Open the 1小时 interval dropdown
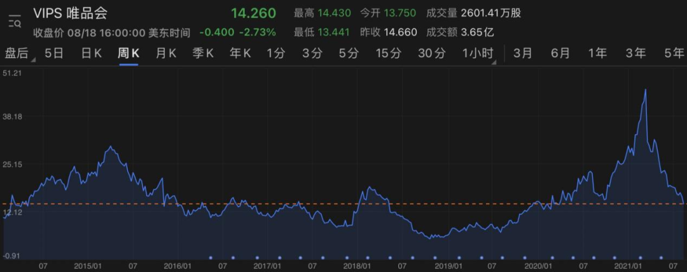The height and width of the screenshot is (272, 687). tap(478, 53)
